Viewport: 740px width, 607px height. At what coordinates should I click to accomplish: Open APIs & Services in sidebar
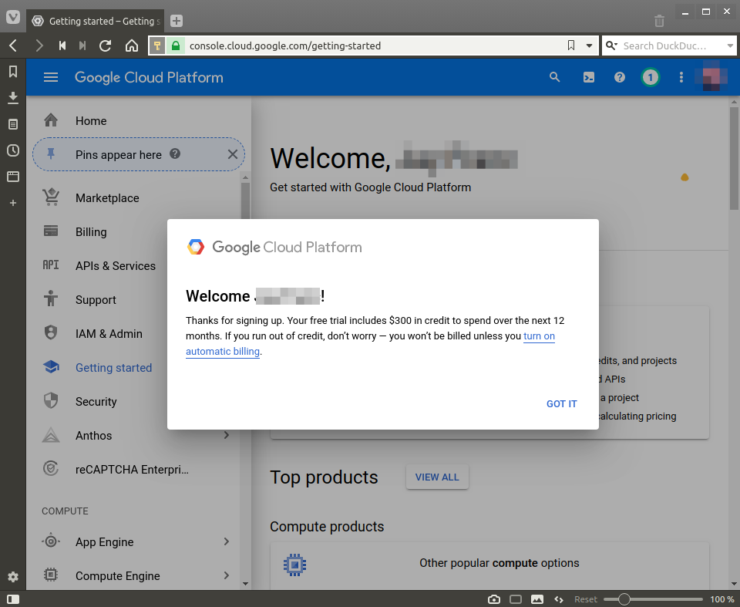pyautogui.click(x=115, y=266)
